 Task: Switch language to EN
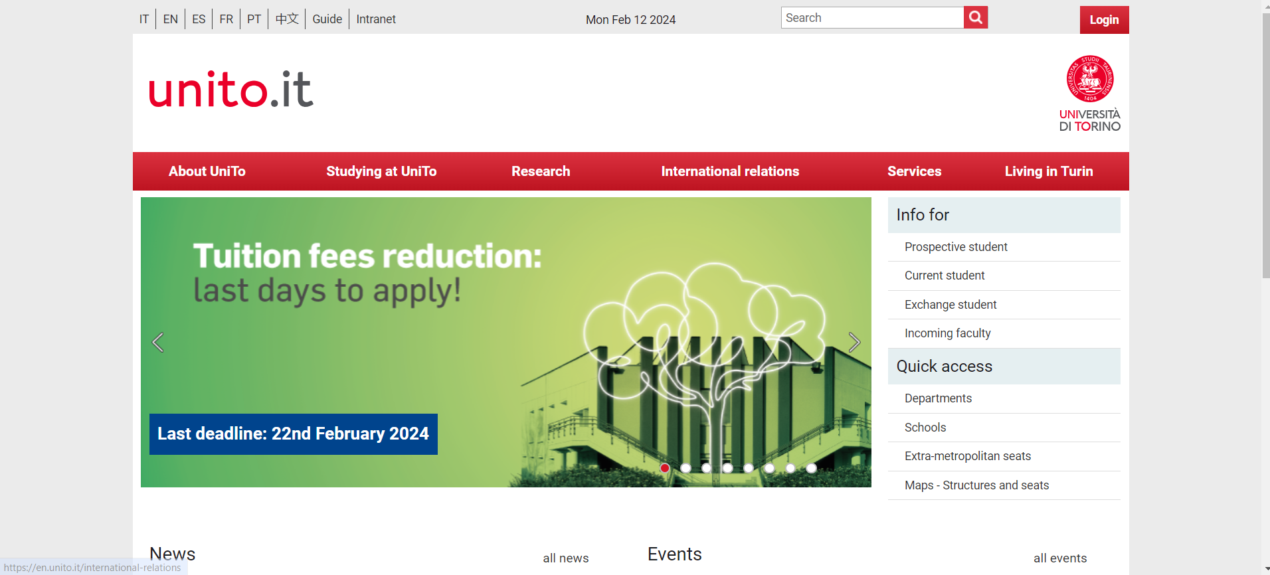pos(171,19)
